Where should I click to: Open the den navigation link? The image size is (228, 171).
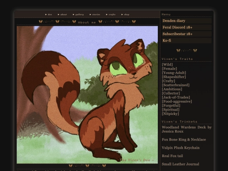49,14
